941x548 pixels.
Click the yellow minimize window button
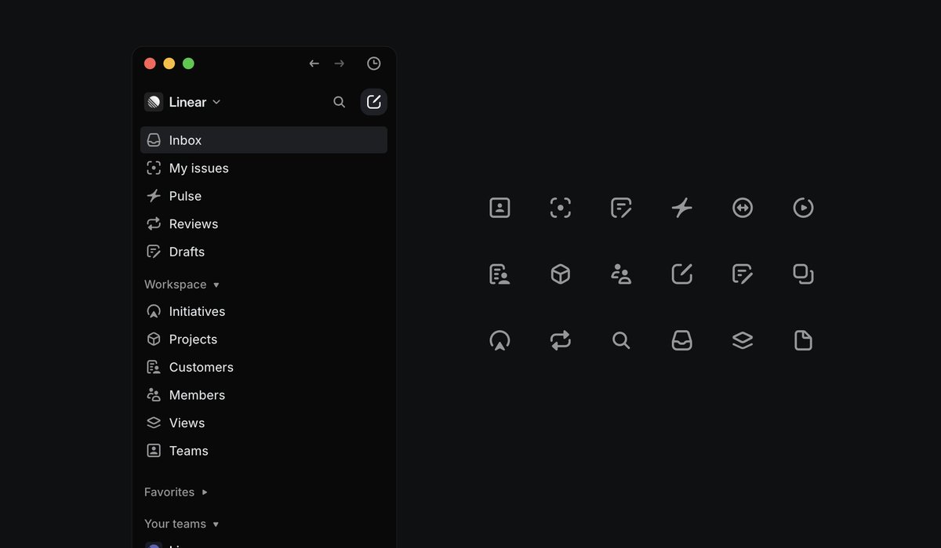pos(169,64)
